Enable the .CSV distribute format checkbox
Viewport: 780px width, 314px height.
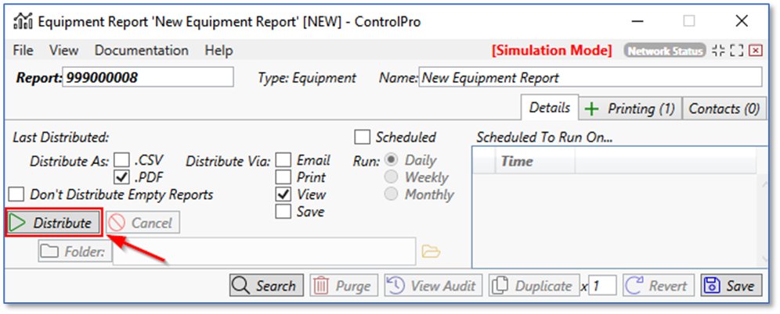point(121,160)
